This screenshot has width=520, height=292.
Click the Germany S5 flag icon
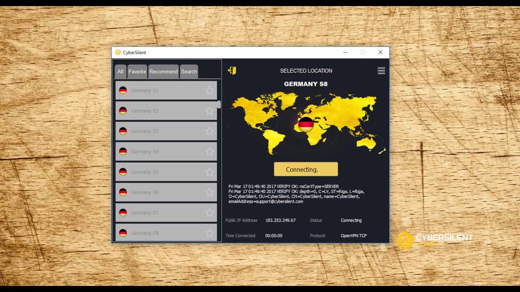(x=123, y=172)
